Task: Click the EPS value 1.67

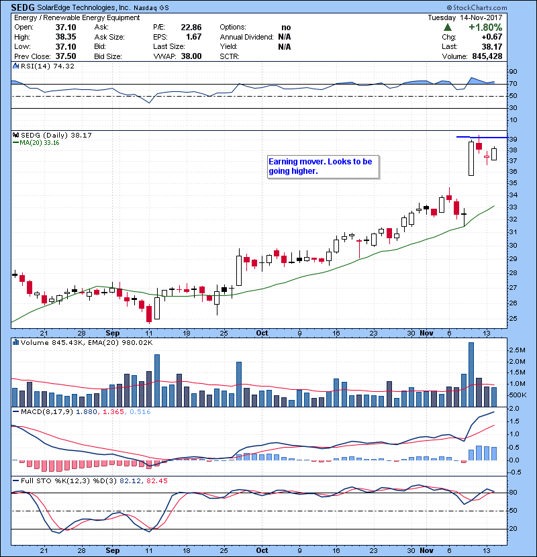Action: click(194, 37)
